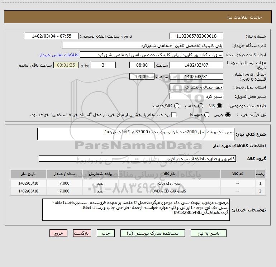276x267 pixels.
Task: Open the اطلاعات تماس خریدار link
Action: 59,55
